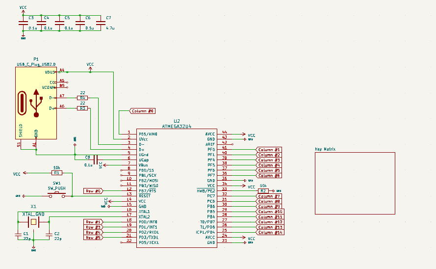This screenshot has width=436, height=269.
Task: Click the XTAL_GND value text
Action: click(33, 214)
